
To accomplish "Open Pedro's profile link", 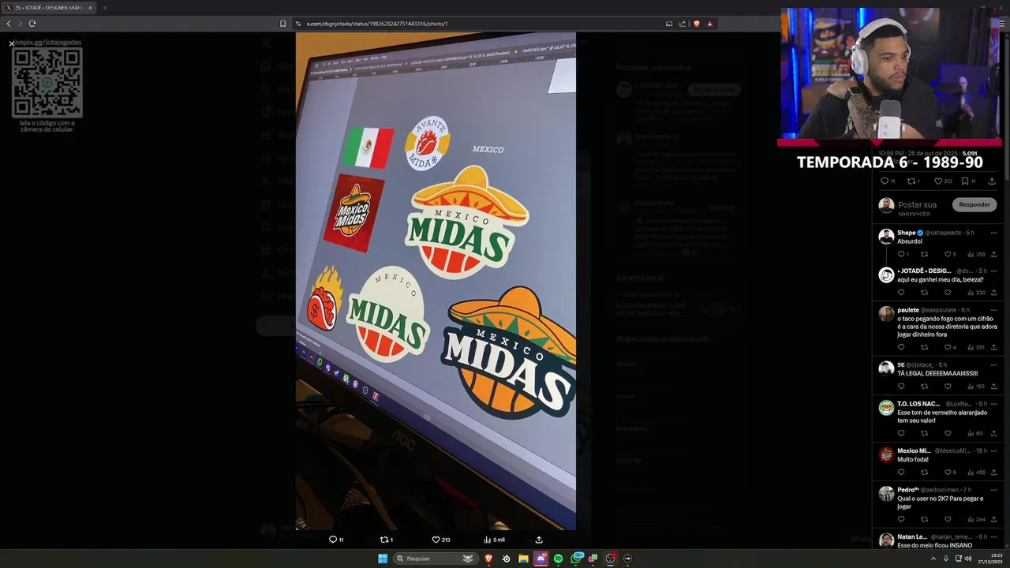I will (907, 490).
